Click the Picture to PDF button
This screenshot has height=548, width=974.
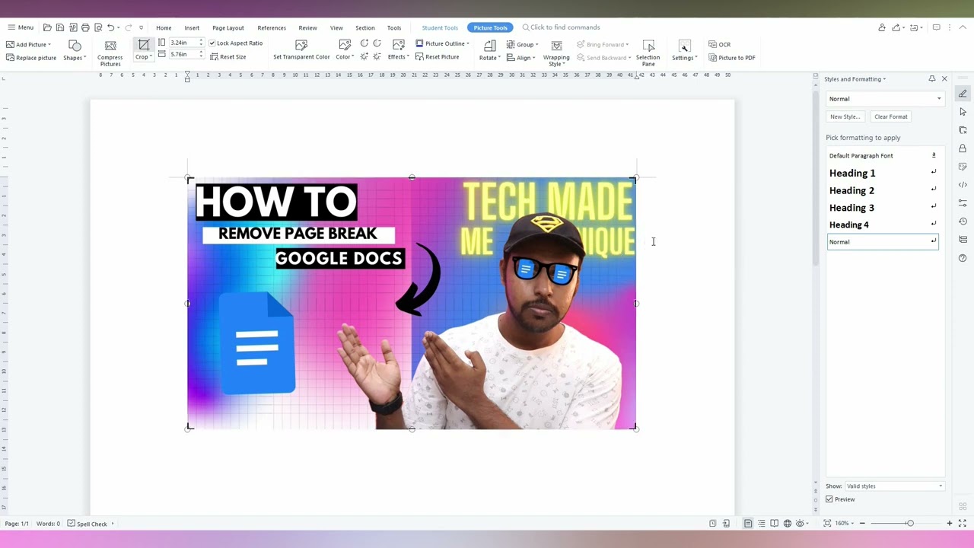point(731,58)
